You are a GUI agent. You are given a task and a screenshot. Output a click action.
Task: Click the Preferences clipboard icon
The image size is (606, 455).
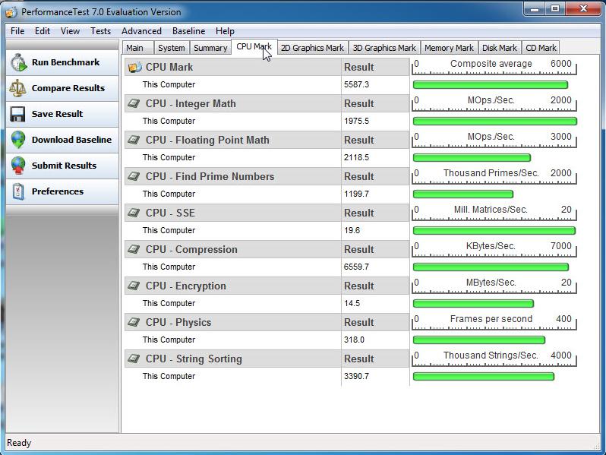pos(18,192)
